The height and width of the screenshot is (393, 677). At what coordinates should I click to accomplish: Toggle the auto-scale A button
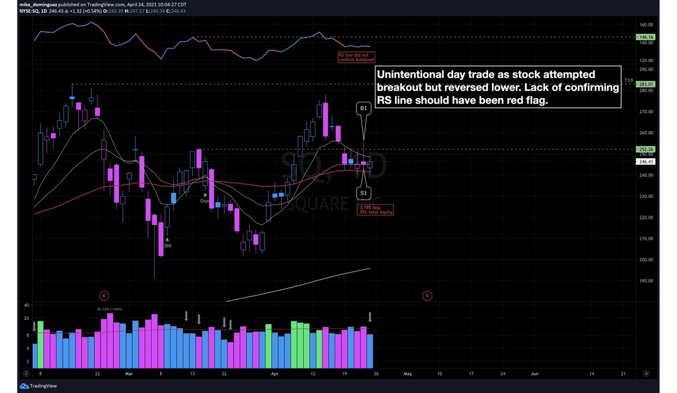point(647,374)
